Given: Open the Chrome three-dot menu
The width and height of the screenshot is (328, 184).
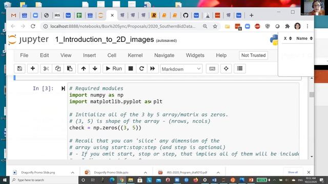Looking at the screenshot, I should pyautogui.click(x=307, y=26).
